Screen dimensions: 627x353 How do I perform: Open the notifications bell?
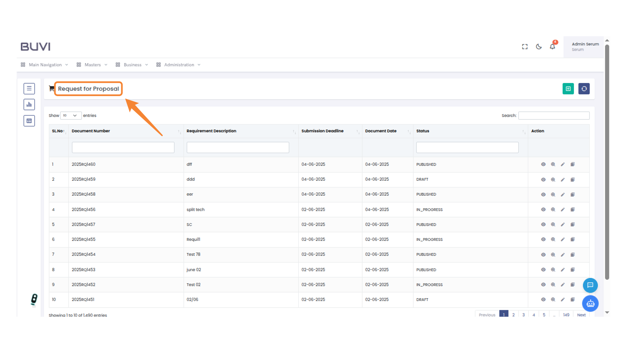click(552, 47)
